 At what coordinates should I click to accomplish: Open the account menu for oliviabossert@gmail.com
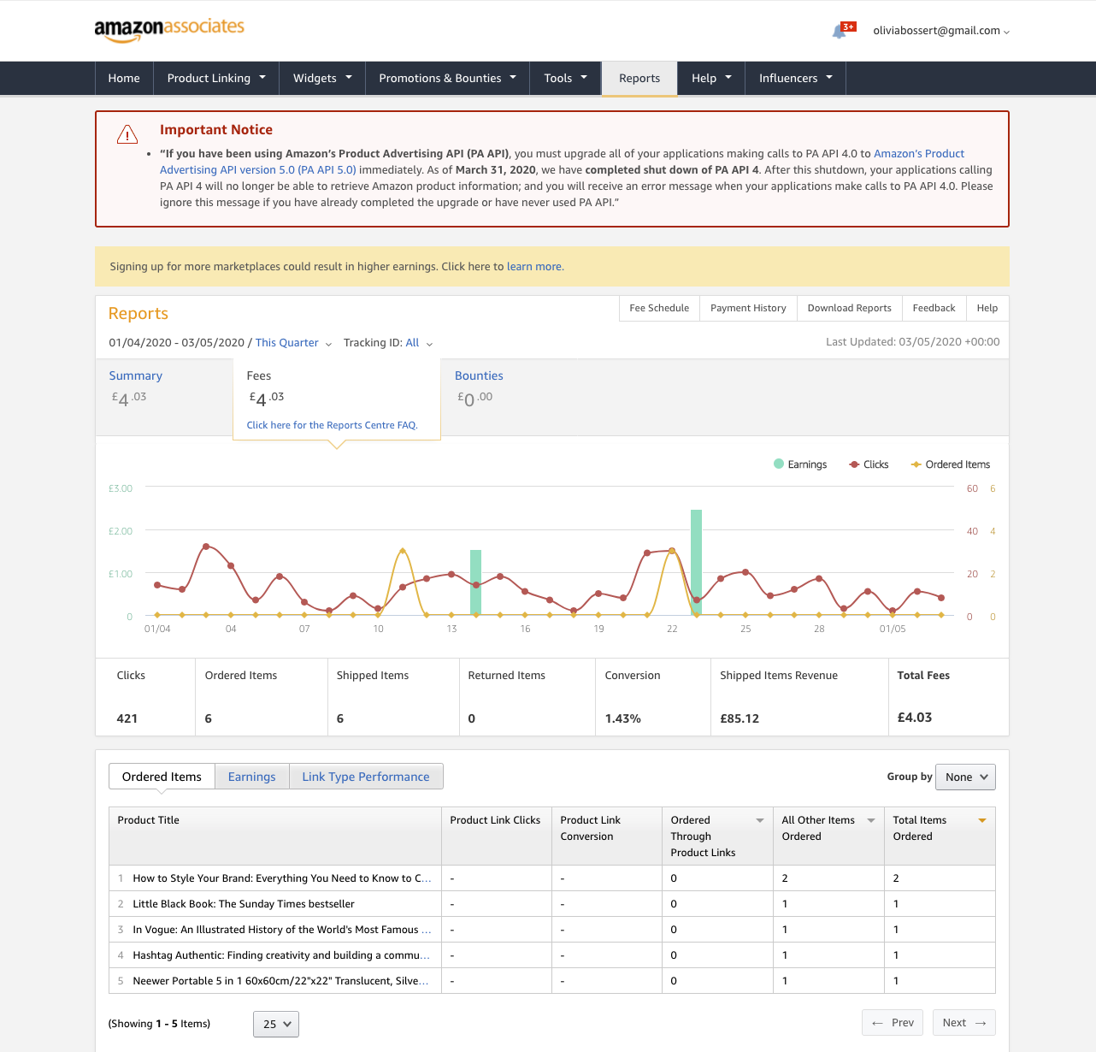(941, 31)
